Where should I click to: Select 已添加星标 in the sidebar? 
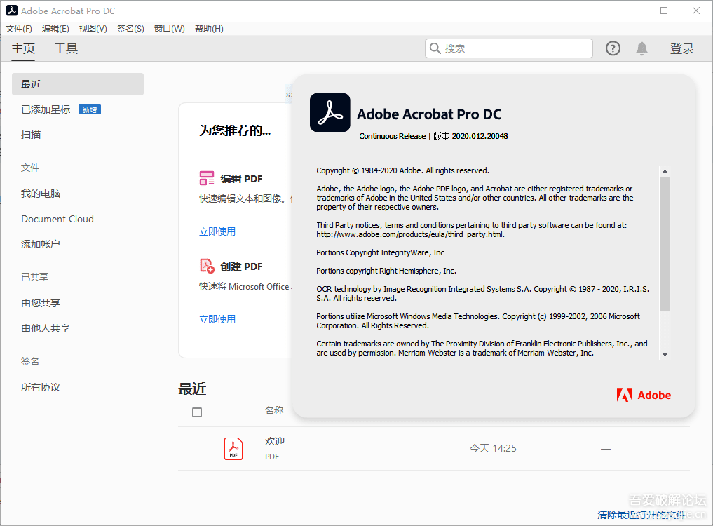(x=46, y=109)
